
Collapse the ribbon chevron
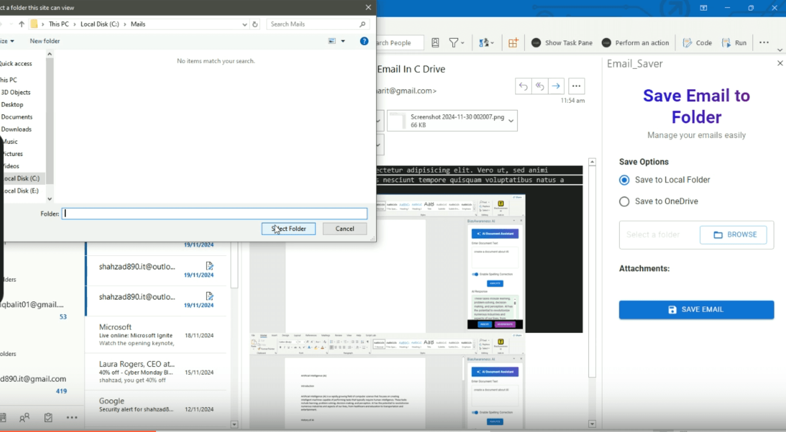coord(780,50)
